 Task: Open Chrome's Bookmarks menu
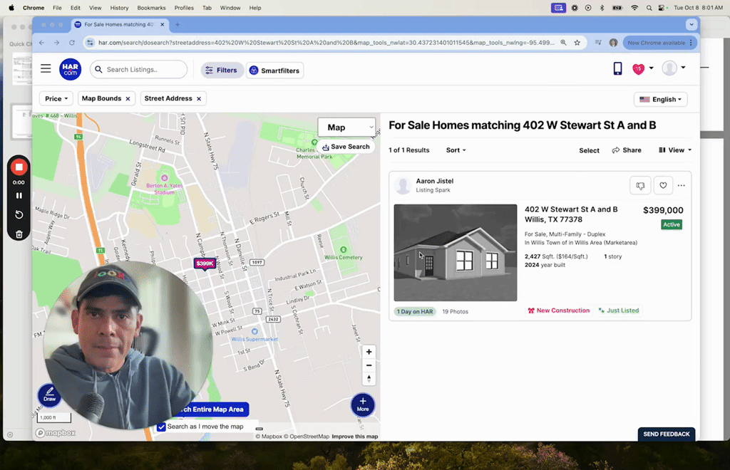point(152,8)
